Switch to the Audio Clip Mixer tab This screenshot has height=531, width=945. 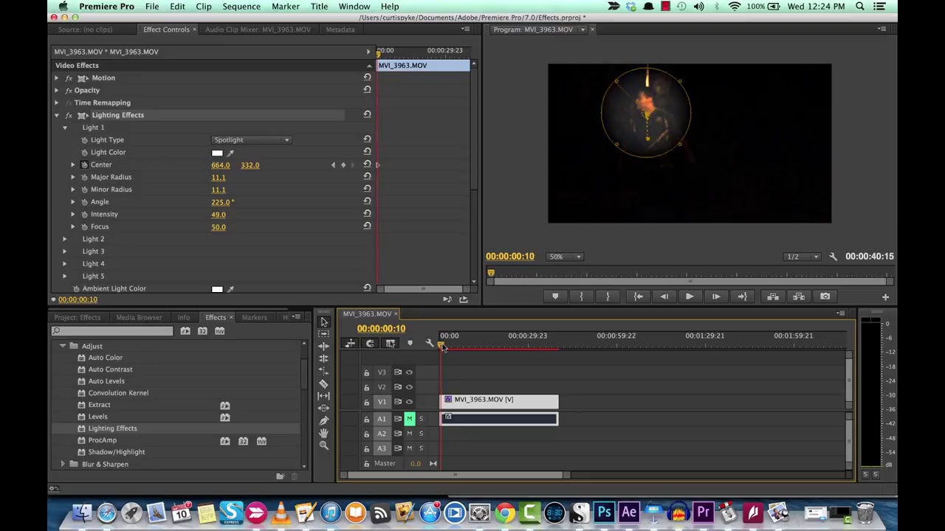click(x=258, y=29)
